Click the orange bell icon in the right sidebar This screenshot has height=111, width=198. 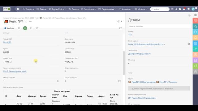tap(195, 38)
